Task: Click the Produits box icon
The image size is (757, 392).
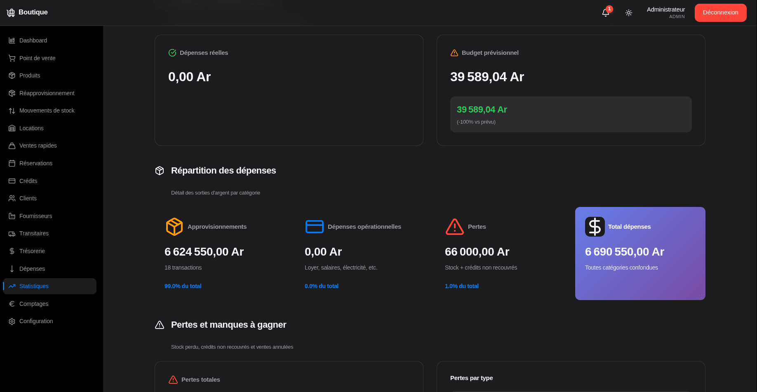Action: pyautogui.click(x=12, y=75)
